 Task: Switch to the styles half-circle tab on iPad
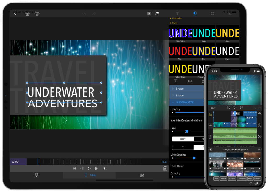pos(195,13)
